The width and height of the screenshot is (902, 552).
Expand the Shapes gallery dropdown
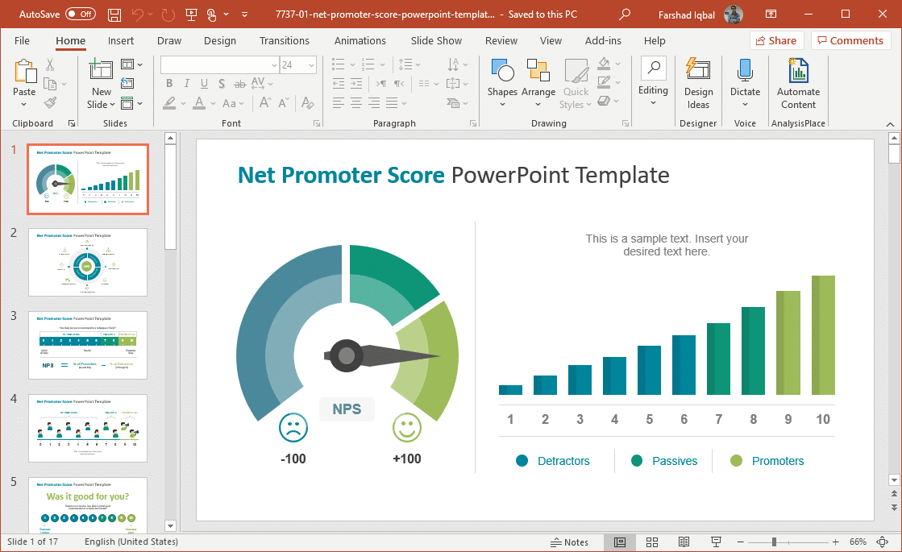click(502, 104)
